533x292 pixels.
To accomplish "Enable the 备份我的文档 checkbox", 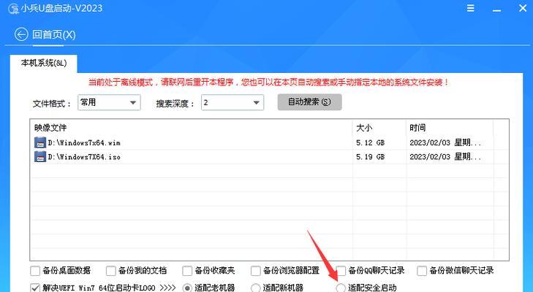I will 111,271.
